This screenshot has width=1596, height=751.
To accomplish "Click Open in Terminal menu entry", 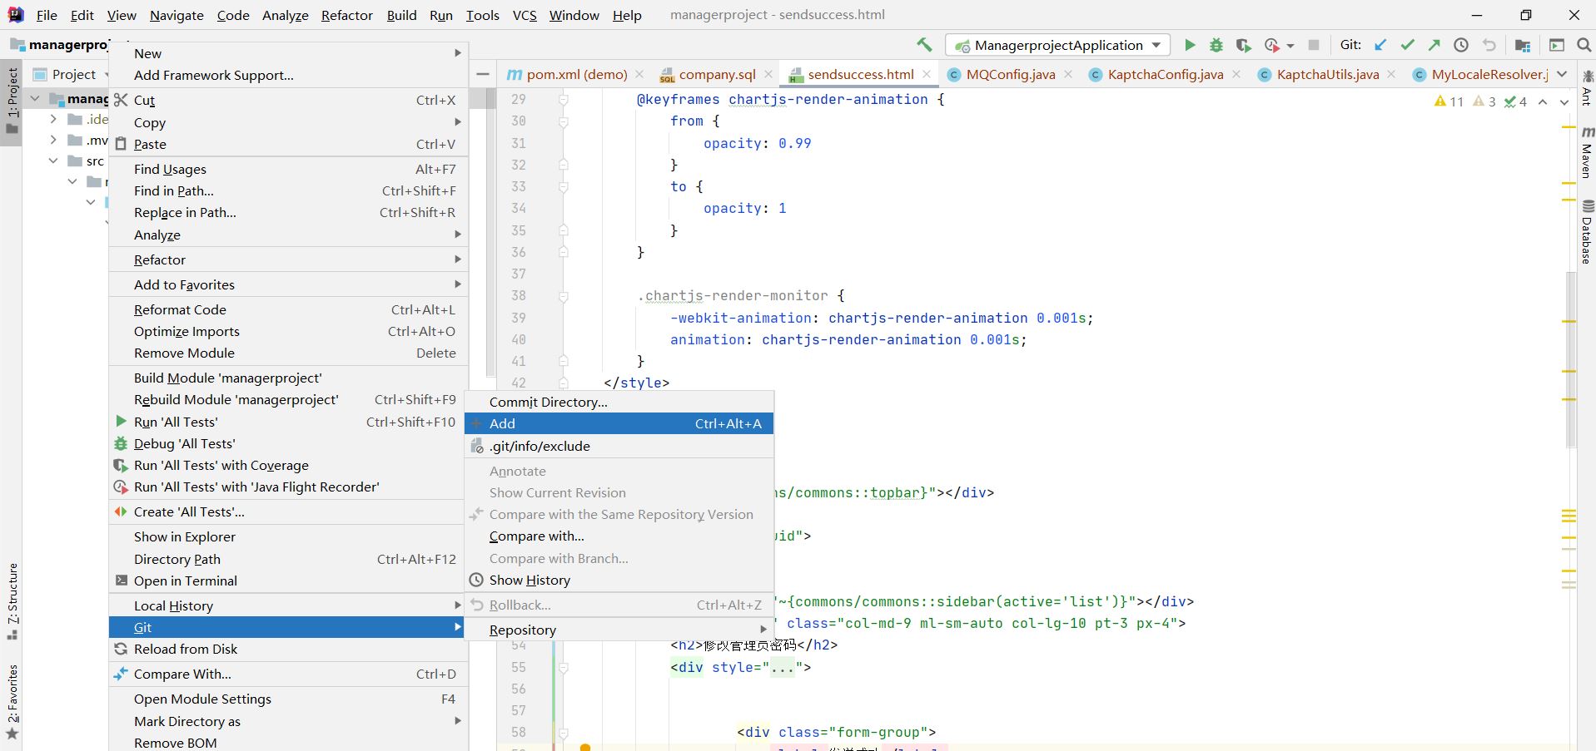I will (x=286, y=581).
